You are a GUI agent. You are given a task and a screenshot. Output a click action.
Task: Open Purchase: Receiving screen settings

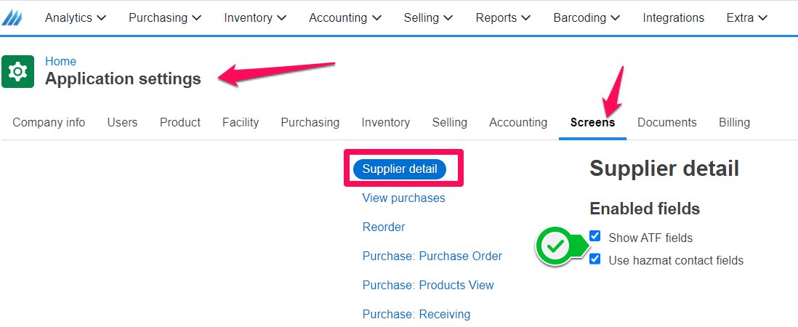416,315
